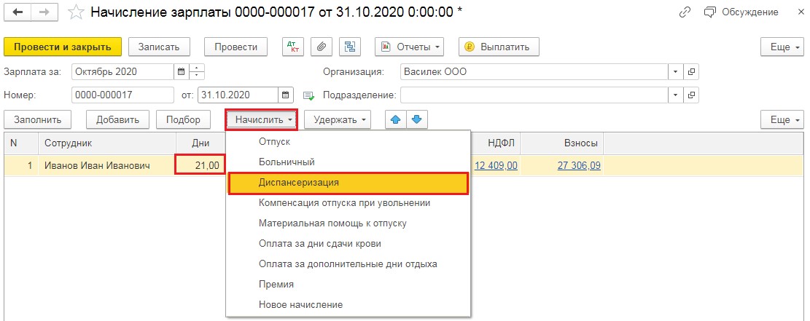
Task: Go forward with the right arrow button
Action: point(44,12)
